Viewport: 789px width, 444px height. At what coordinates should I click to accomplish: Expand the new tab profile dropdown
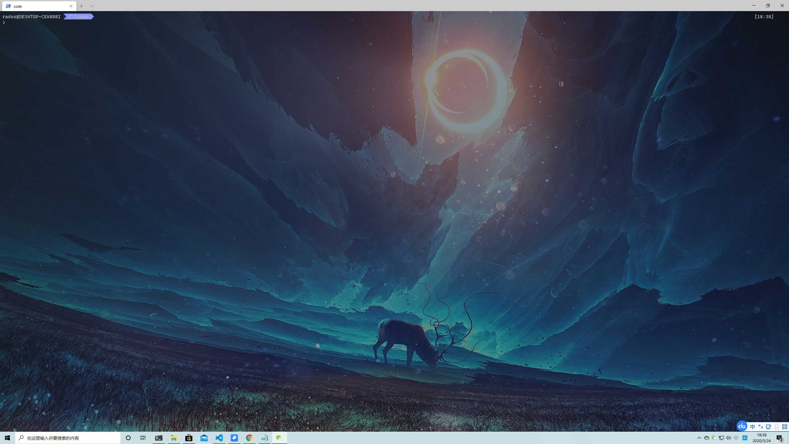[x=92, y=6]
